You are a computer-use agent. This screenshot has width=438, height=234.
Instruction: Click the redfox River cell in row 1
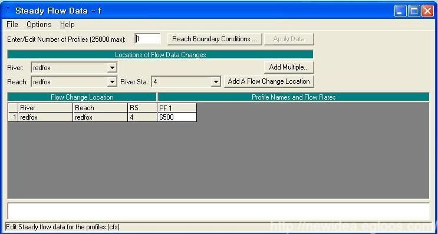point(45,117)
